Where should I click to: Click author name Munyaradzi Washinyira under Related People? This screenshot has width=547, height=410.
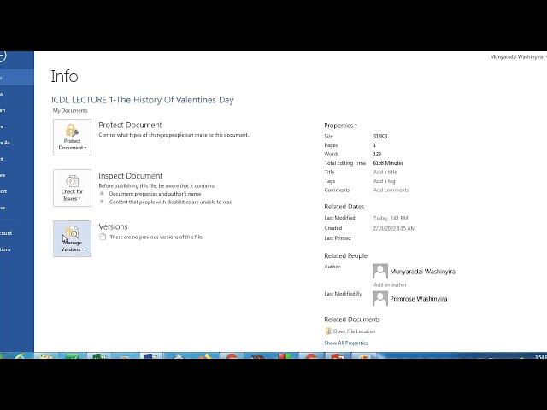pos(422,272)
